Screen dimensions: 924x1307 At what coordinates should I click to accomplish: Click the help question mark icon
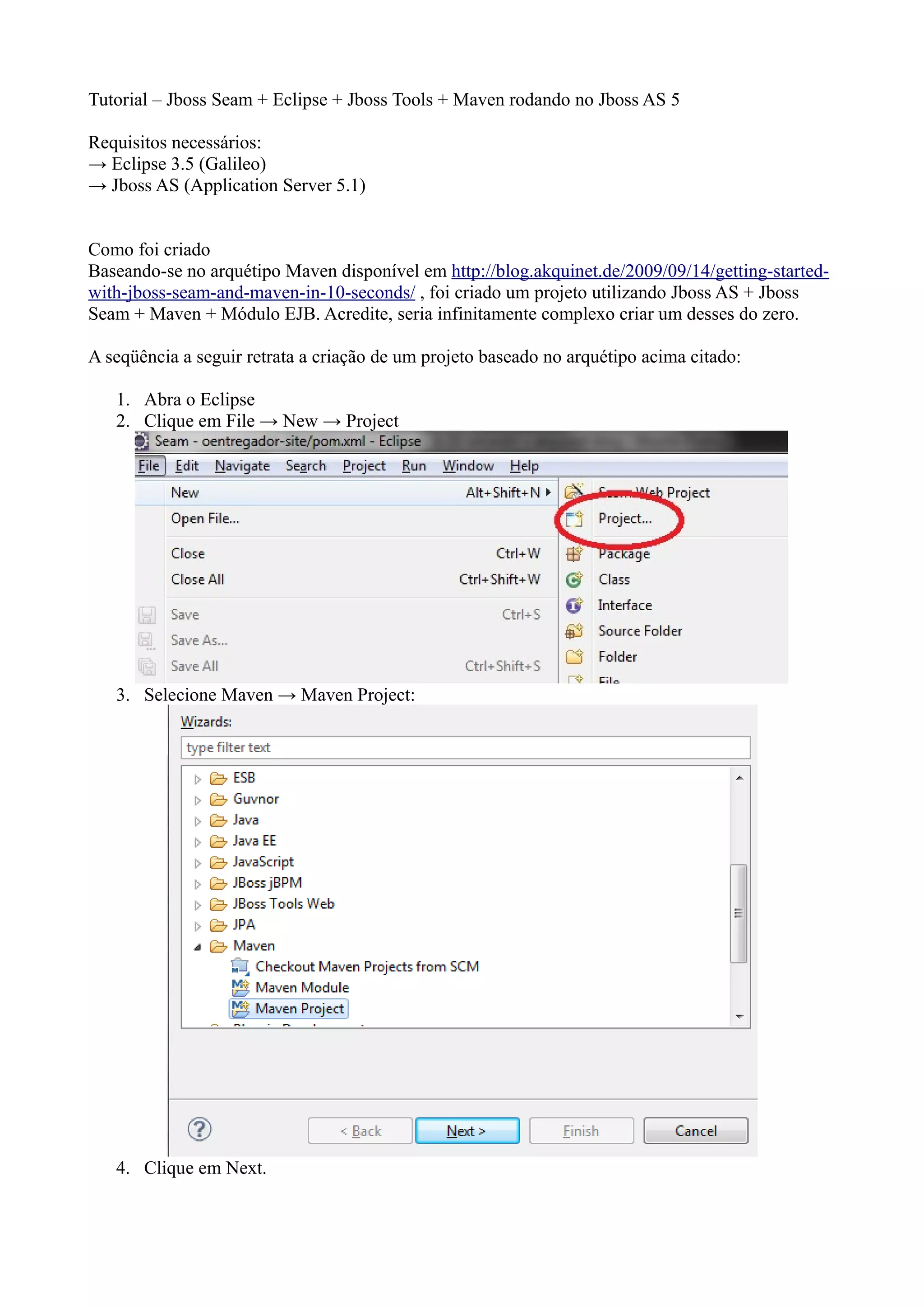199,1129
